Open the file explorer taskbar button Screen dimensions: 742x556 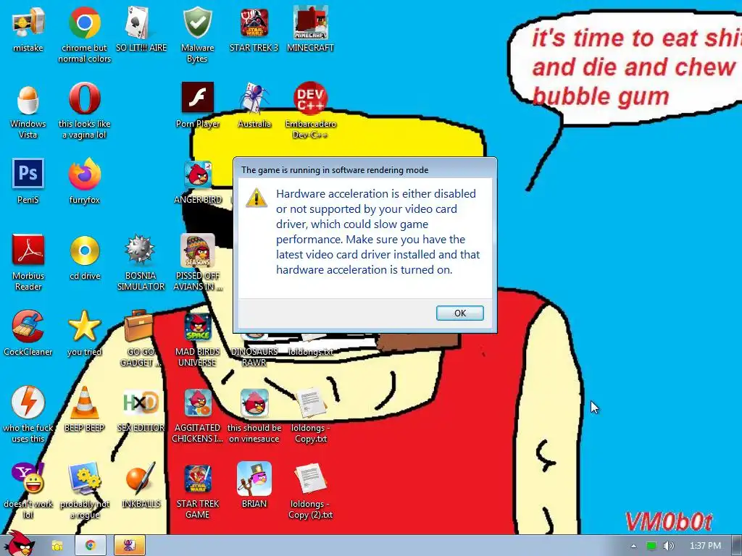(57, 546)
